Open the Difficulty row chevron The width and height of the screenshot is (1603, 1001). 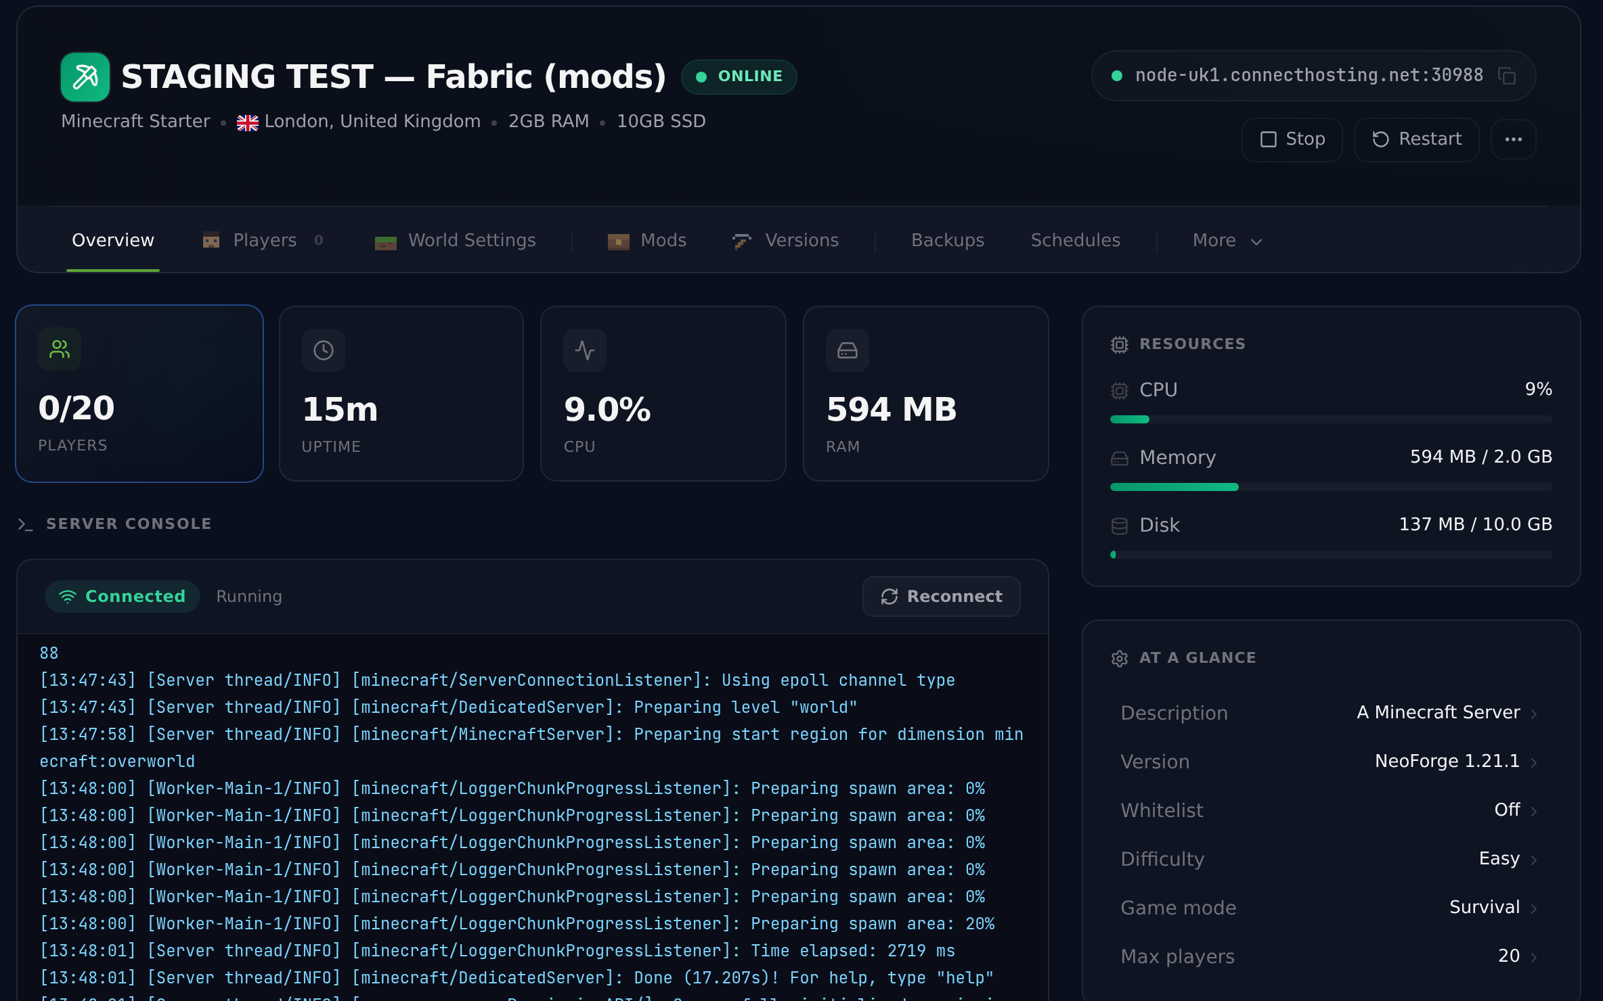coord(1534,860)
